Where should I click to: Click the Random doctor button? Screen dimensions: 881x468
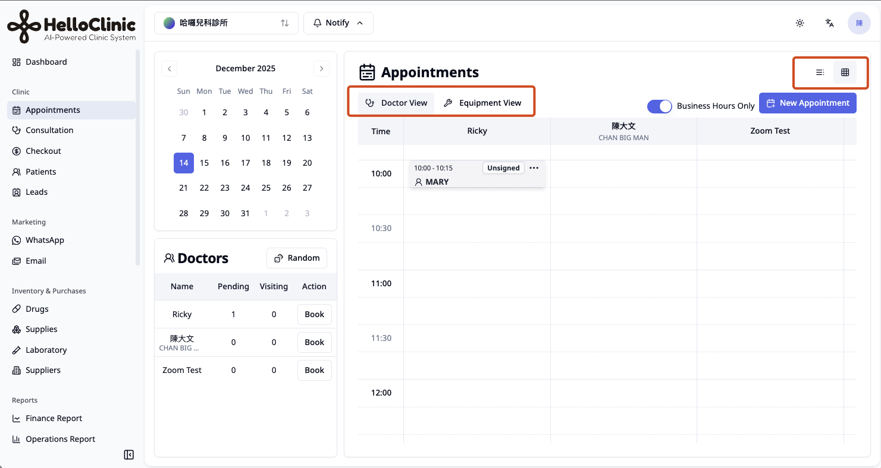pyautogui.click(x=297, y=258)
